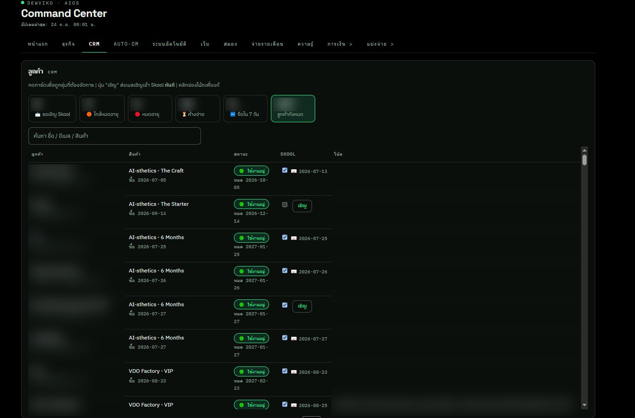The image size is (635, 418).
Task: Click เชิญ button in The Starter row
Action: 302,206
